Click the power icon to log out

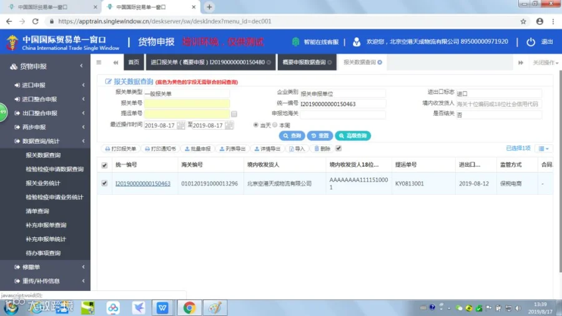pos(530,42)
